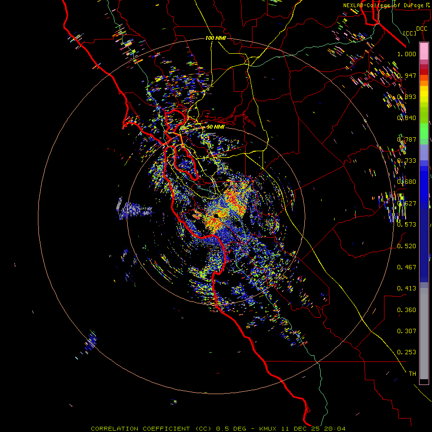Click the NEXLAB-College of DuPage label
The image size is (432, 432).
tap(385, 5)
